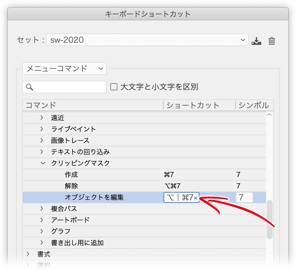Click the scroll up arrow of the list
The height and width of the screenshot is (271, 296).
[269, 115]
